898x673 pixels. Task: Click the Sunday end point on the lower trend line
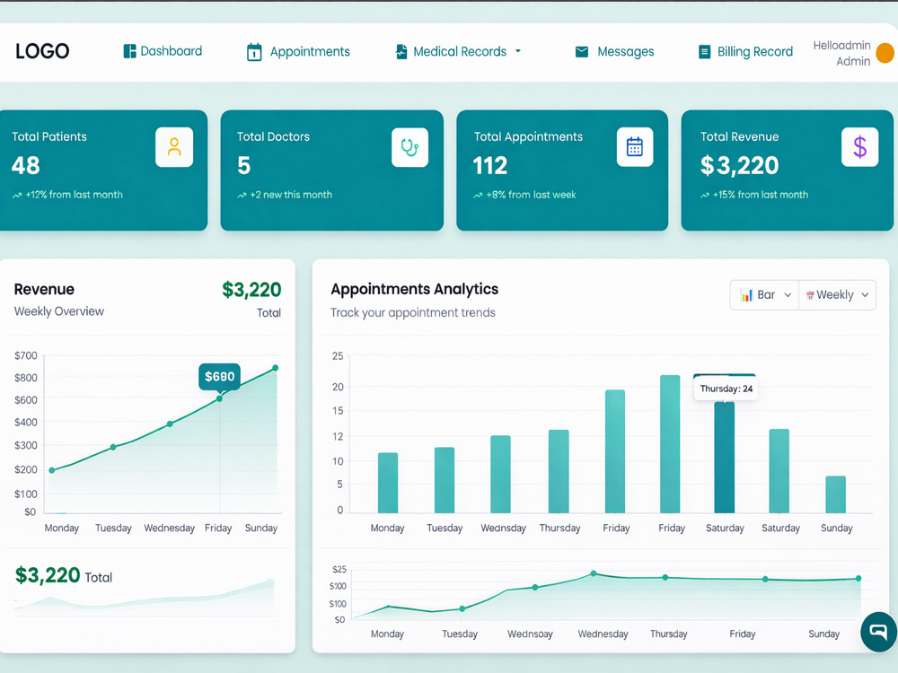[x=858, y=579]
